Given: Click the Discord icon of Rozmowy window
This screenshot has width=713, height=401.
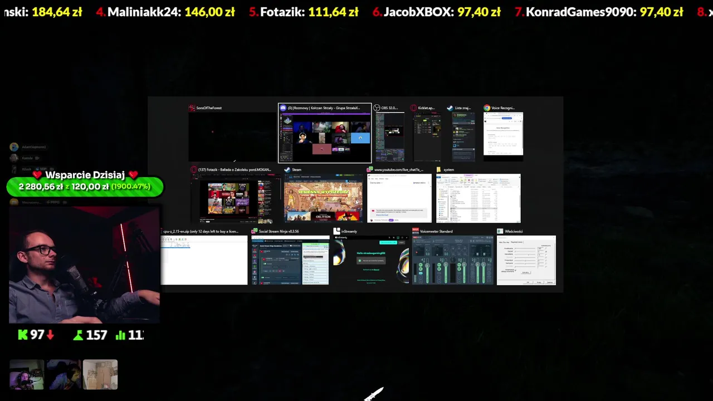Looking at the screenshot, I should point(283,108).
